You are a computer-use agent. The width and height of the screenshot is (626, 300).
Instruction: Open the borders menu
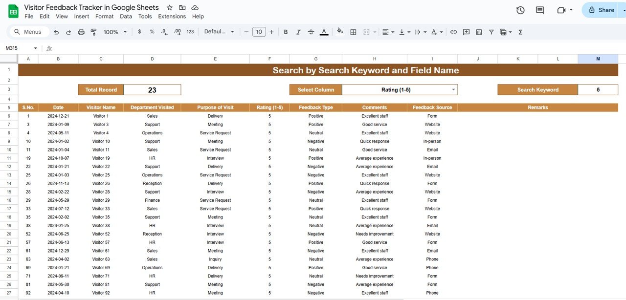353,32
